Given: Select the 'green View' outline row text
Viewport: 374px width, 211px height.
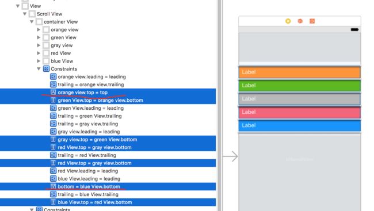Looking at the screenshot, I should (x=63, y=37).
